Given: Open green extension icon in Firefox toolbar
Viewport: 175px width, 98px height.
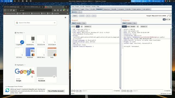Looking at the screenshot, I should (64, 10).
